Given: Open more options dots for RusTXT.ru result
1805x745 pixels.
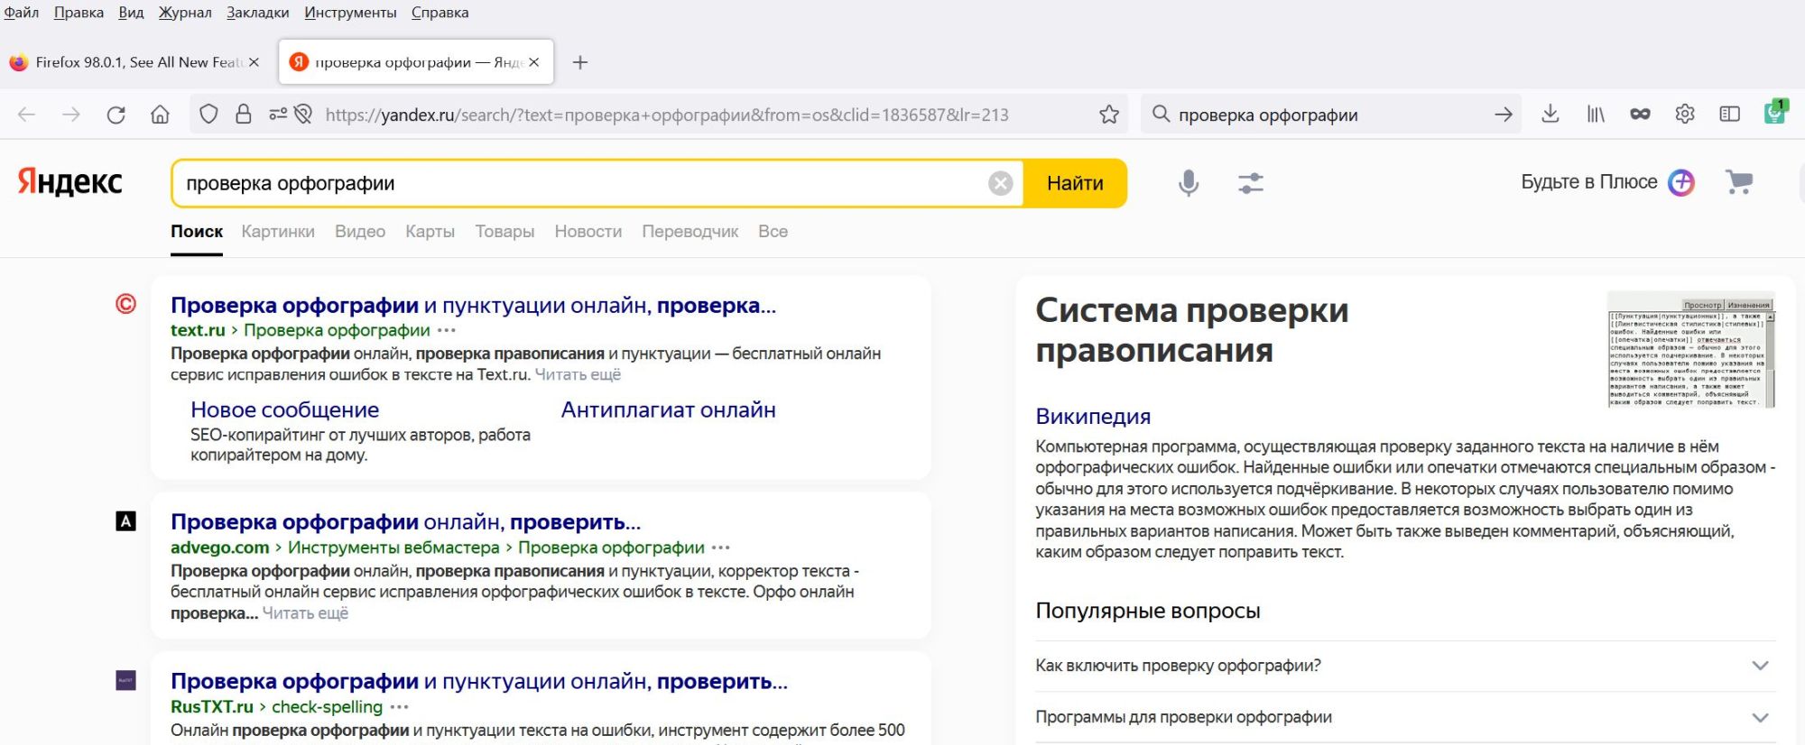Looking at the screenshot, I should click(x=400, y=707).
